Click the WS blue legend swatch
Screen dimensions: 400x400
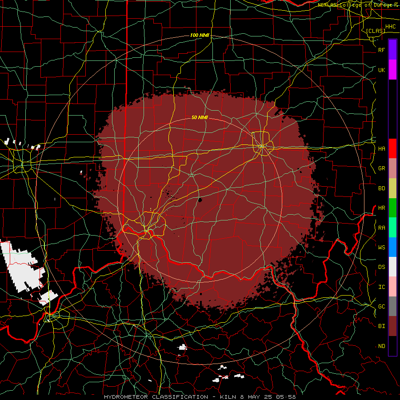point(392,247)
